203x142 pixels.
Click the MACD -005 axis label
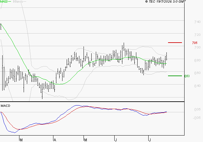[x=197, y=118]
